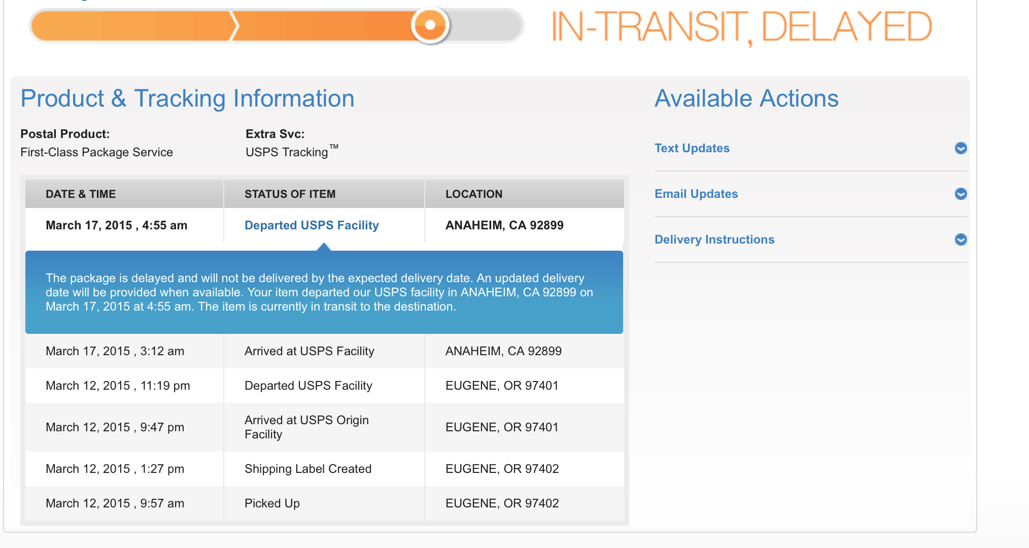Open the Text Updates section

pyautogui.click(x=692, y=148)
